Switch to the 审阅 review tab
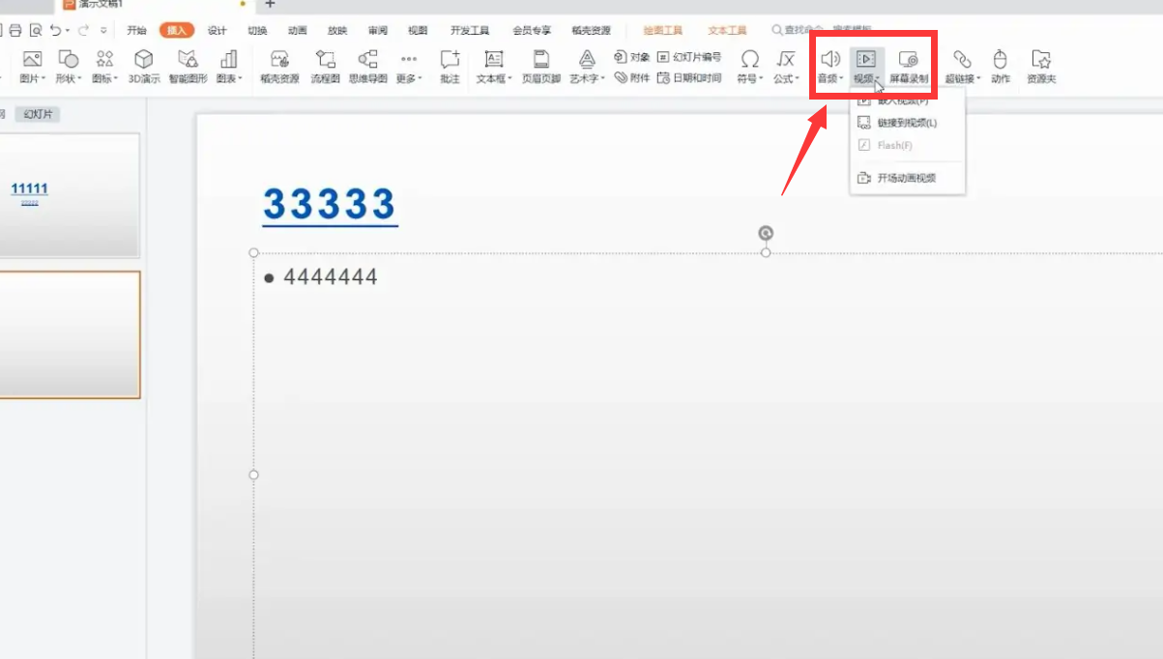The height and width of the screenshot is (659, 1163). click(377, 31)
